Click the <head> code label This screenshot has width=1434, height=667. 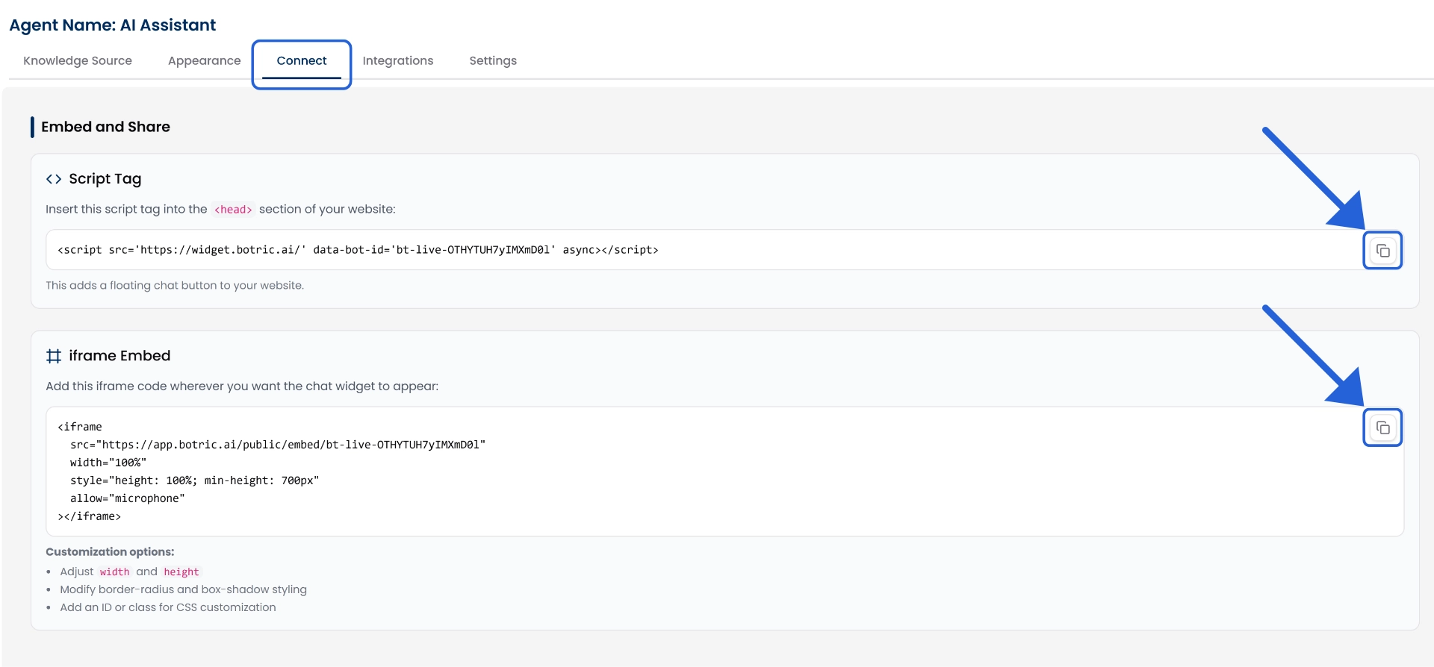[x=233, y=210]
